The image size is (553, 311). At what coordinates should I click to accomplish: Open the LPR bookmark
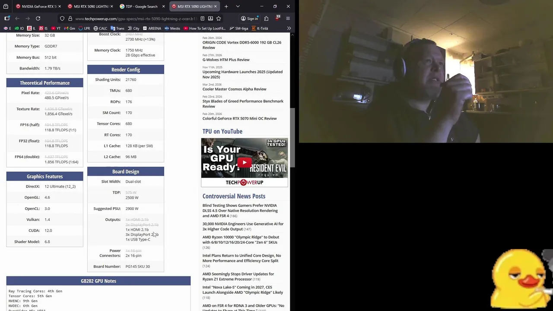click(x=84, y=29)
